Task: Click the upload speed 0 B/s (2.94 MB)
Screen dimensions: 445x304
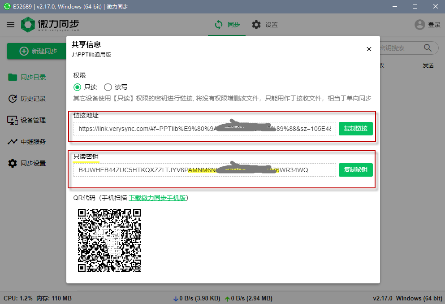Action: (x=252, y=298)
